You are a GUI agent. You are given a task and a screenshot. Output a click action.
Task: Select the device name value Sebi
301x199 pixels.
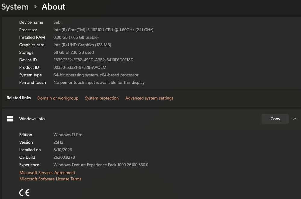pyautogui.click(x=57, y=22)
